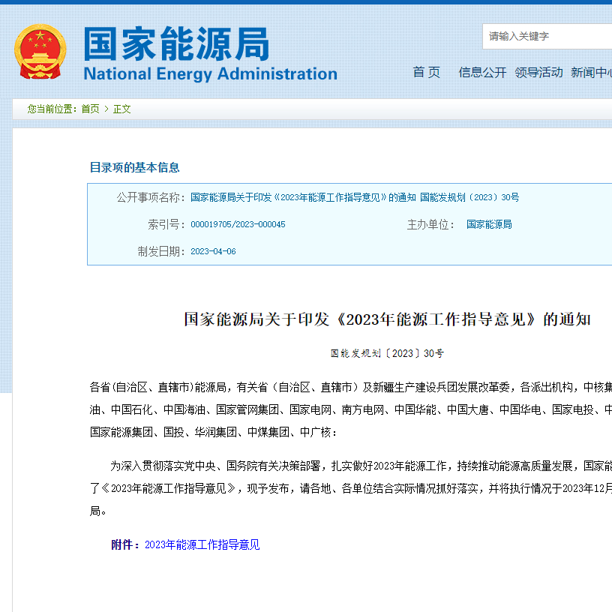The image size is (612, 612).
Task: Click the 主办单位 value 国家能源局
Action: 489,224
